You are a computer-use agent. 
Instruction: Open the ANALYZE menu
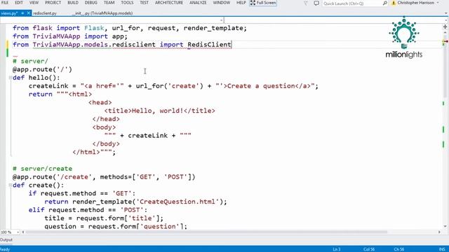tap(198, 3)
